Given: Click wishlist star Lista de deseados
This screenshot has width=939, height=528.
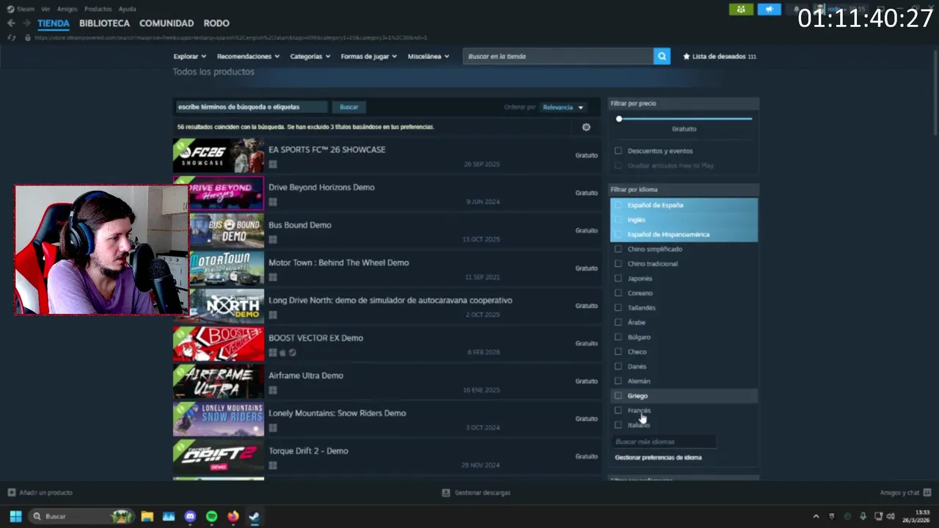Looking at the screenshot, I should 687,56.
